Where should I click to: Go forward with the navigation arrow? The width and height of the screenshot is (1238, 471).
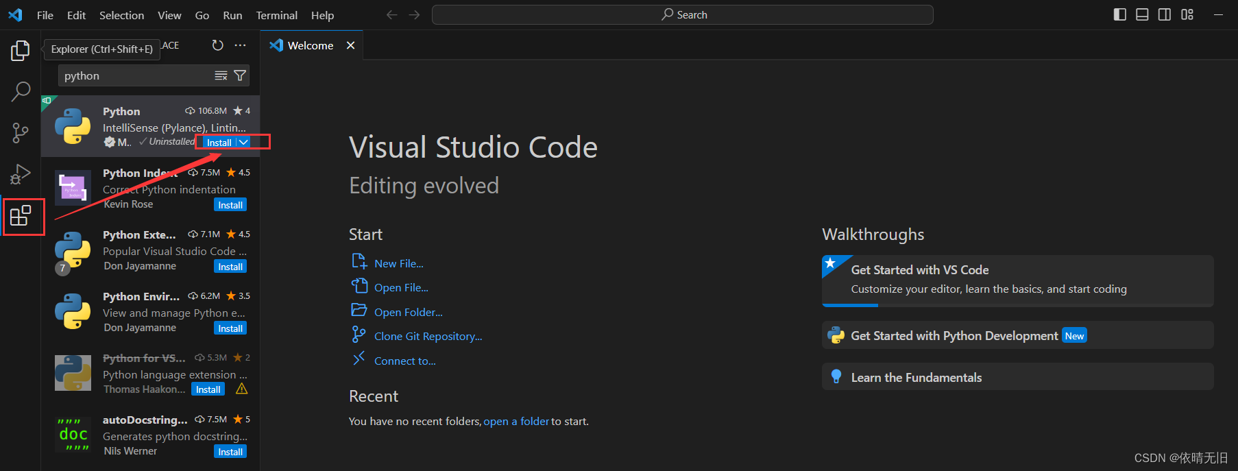pyautogui.click(x=414, y=14)
